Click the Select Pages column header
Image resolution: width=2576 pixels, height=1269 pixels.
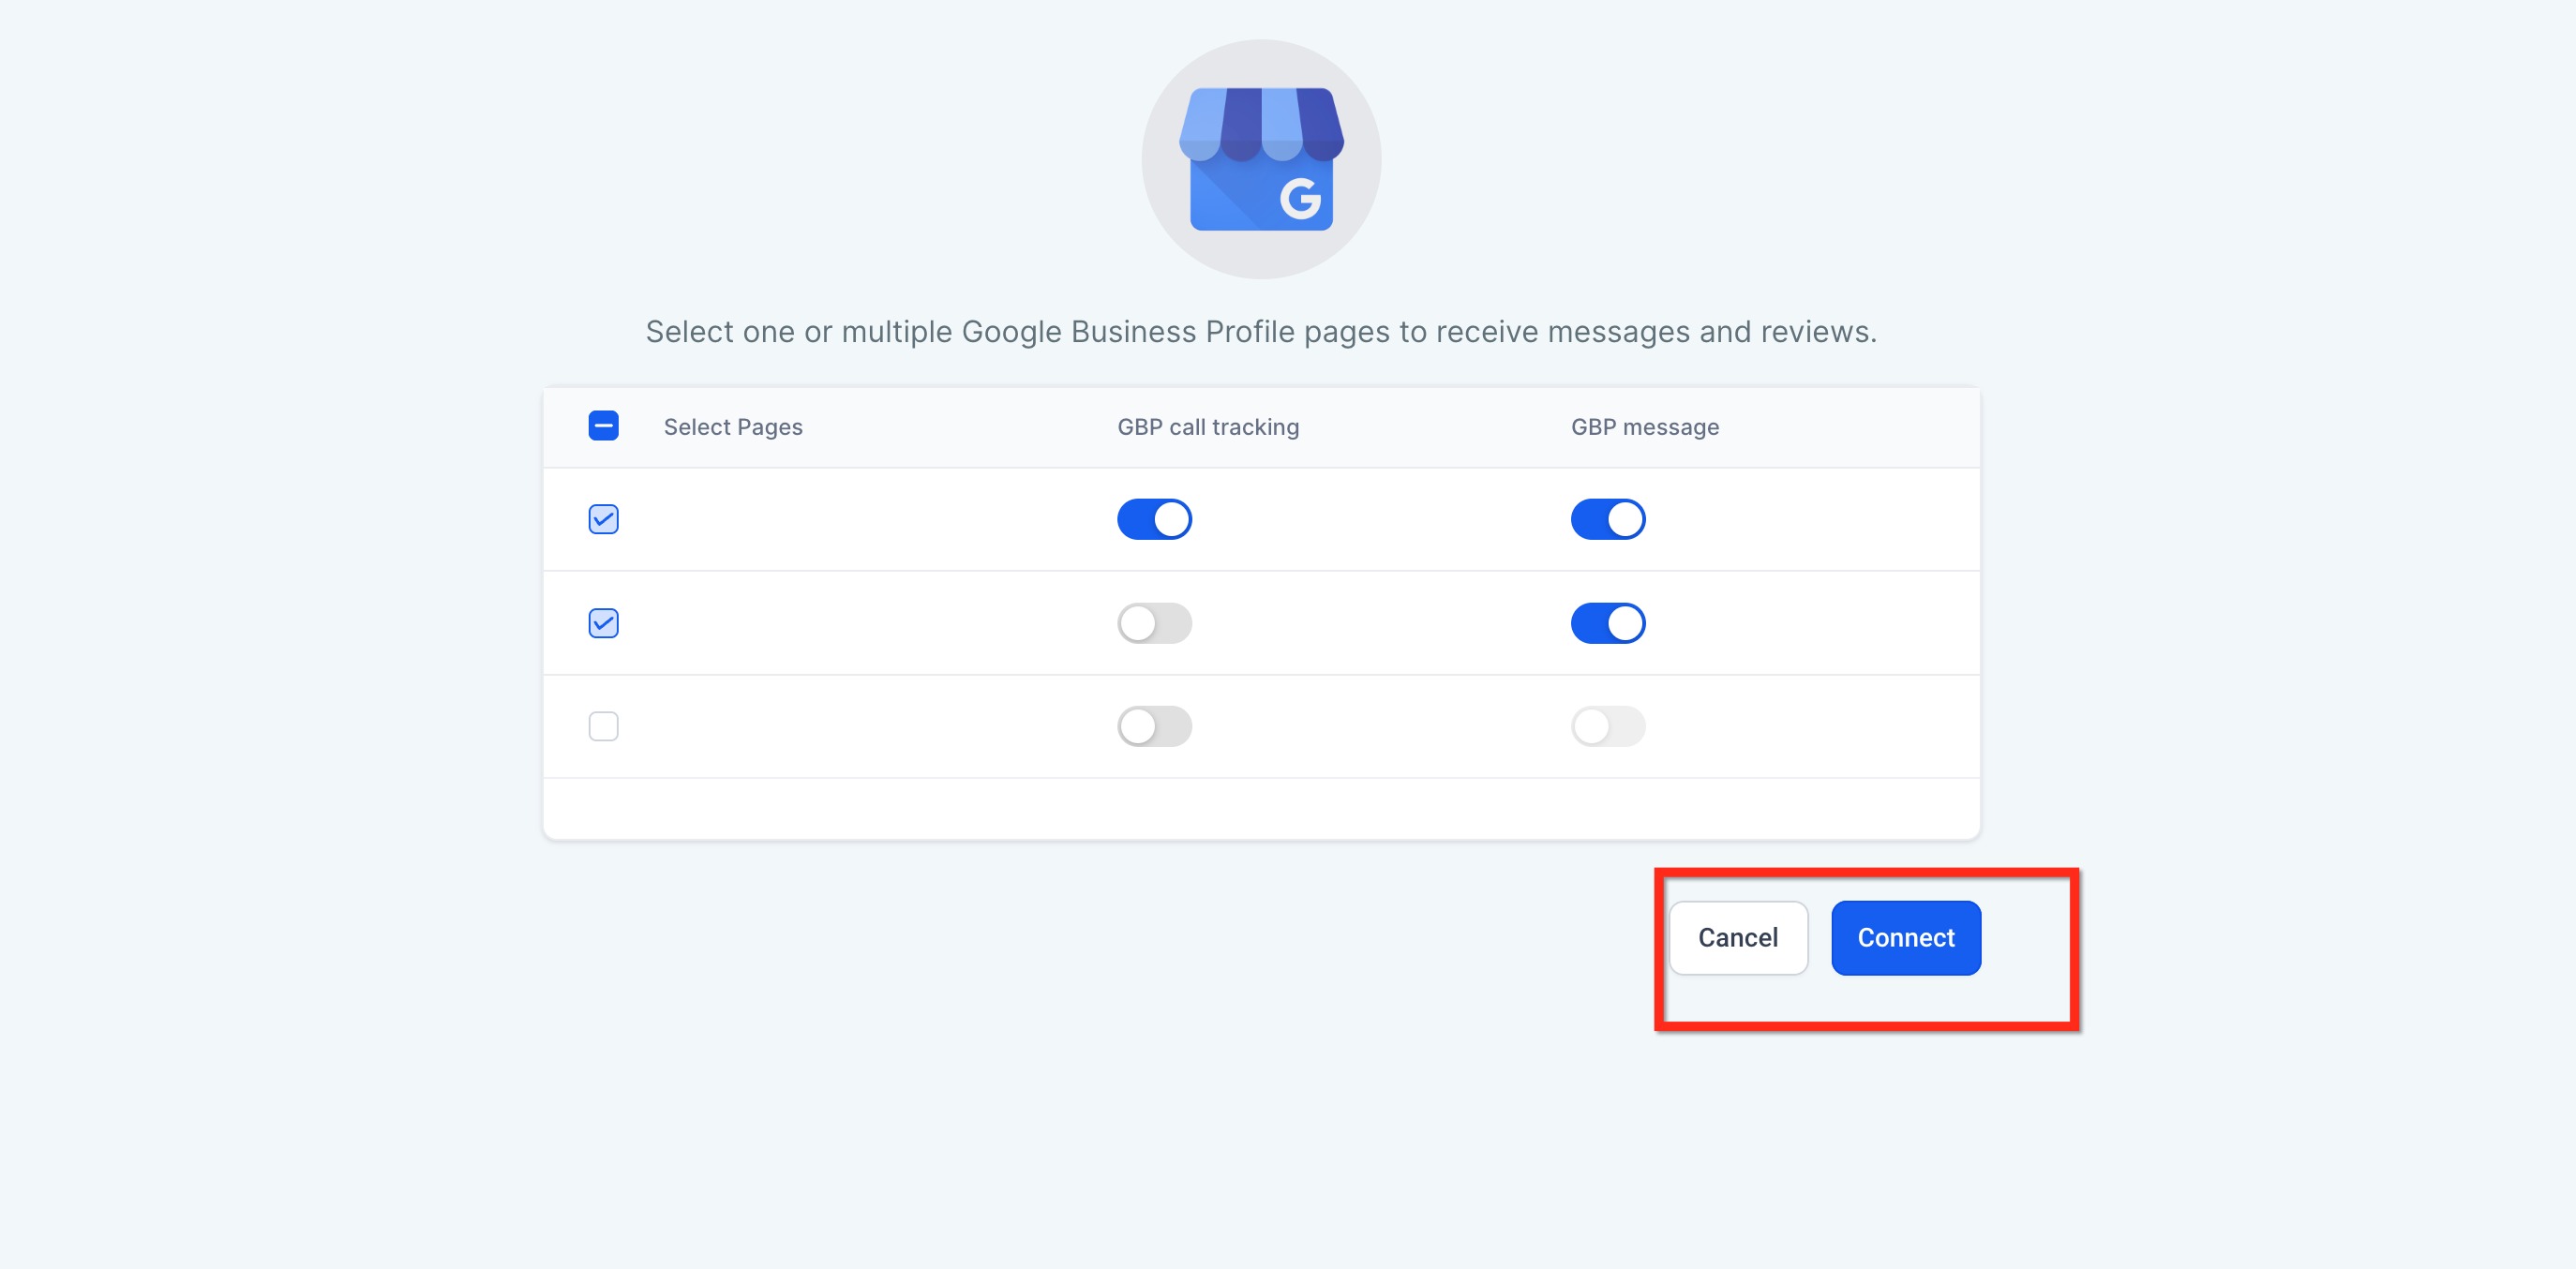pos(733,427)
